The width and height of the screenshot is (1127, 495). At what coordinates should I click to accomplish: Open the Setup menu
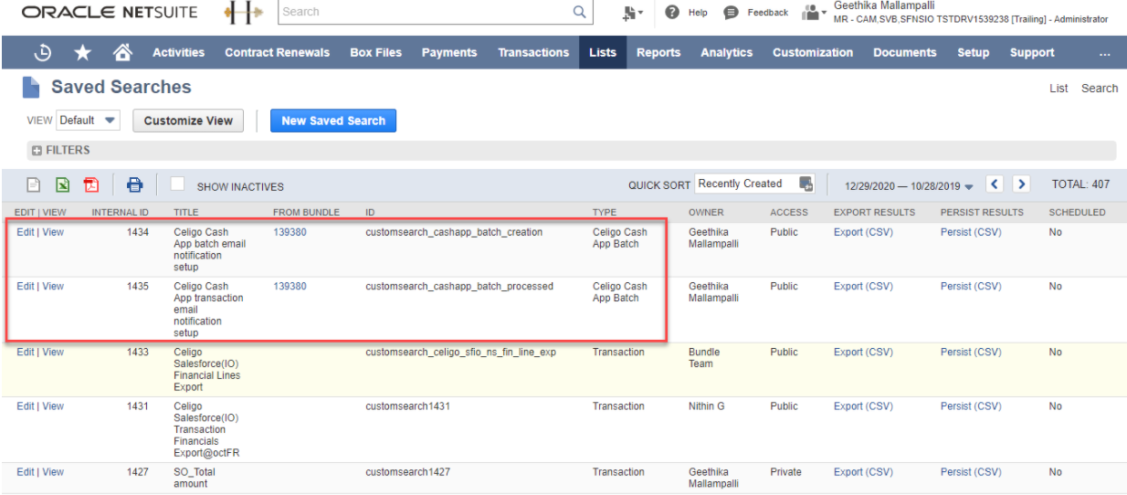point(974,53)
